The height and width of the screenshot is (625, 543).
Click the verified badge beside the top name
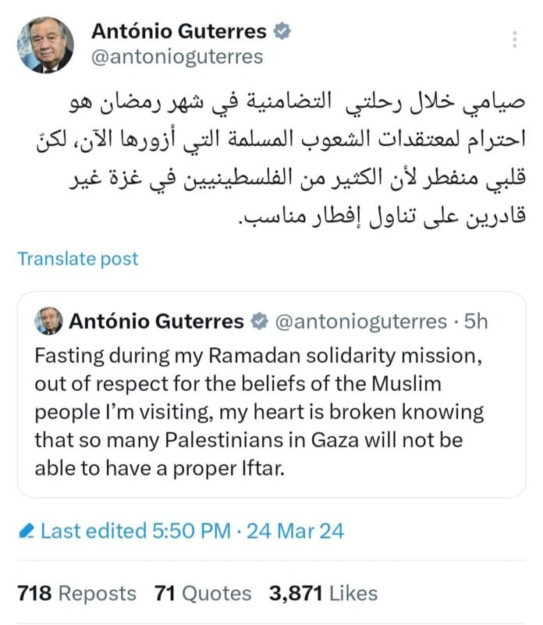pos(282,31)
